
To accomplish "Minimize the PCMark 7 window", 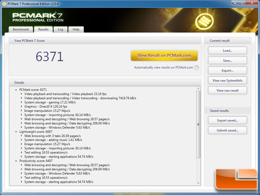I will tap(234, 3).
